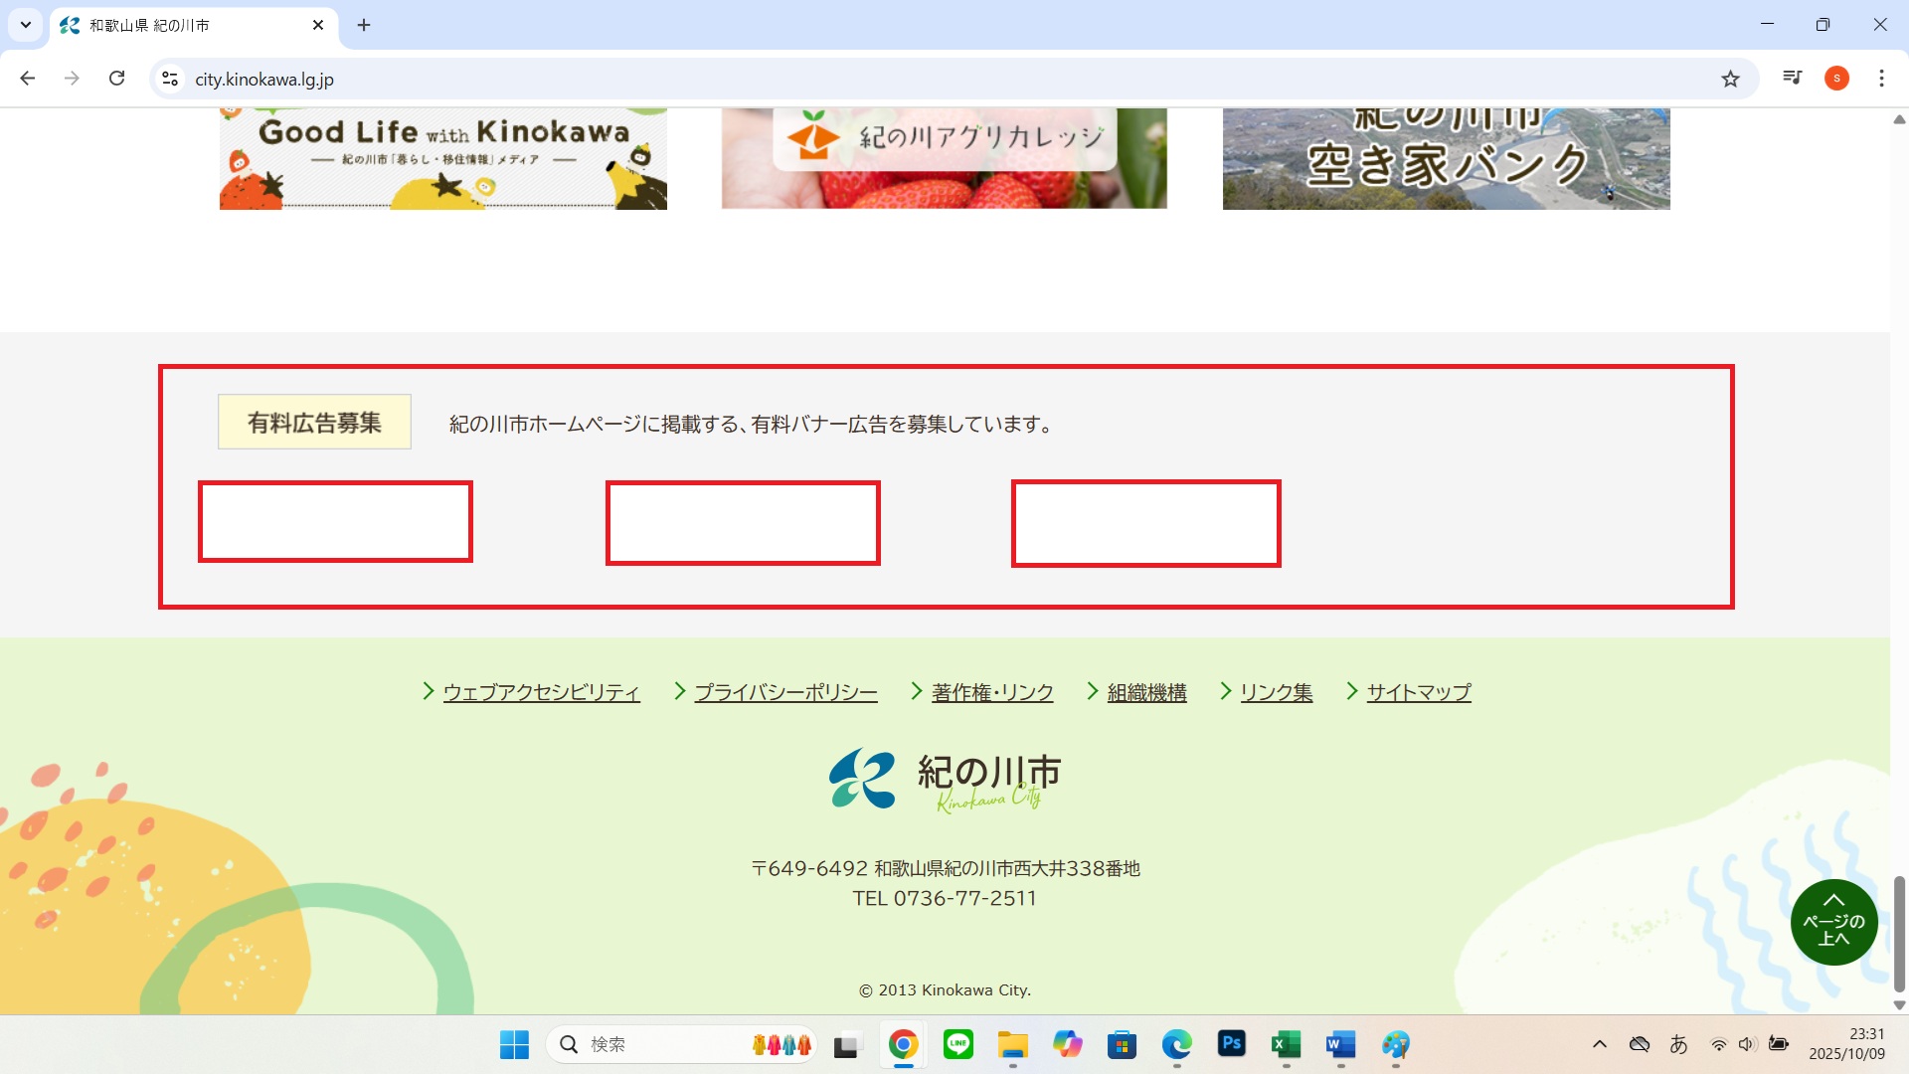This screenshot has height=1074, width=1909.
Task: Go back with back arrow
Action: (28, 79)
